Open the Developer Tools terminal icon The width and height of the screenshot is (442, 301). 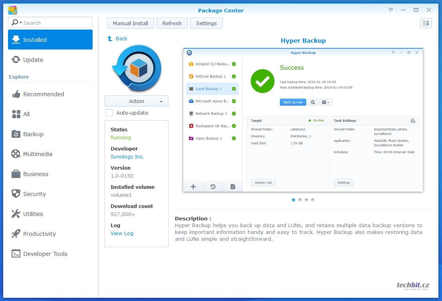[x=16, y=254]
